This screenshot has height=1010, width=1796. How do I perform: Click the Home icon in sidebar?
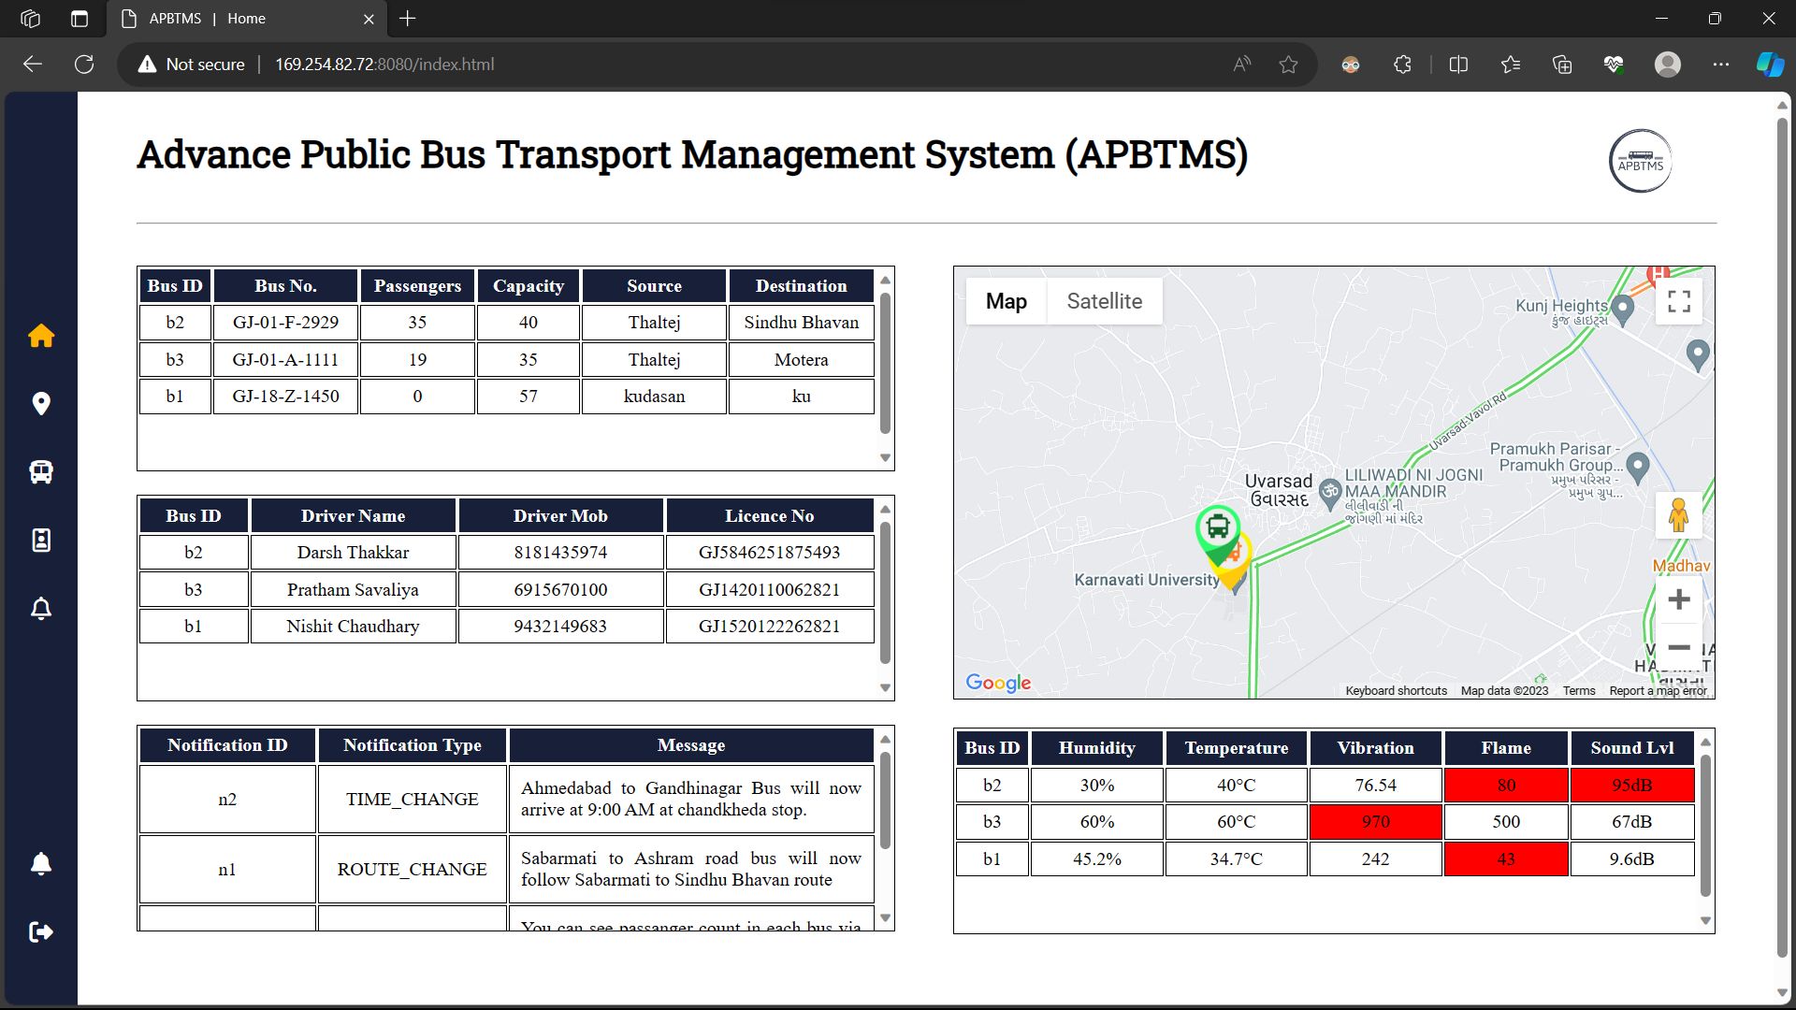coord(41,336)
